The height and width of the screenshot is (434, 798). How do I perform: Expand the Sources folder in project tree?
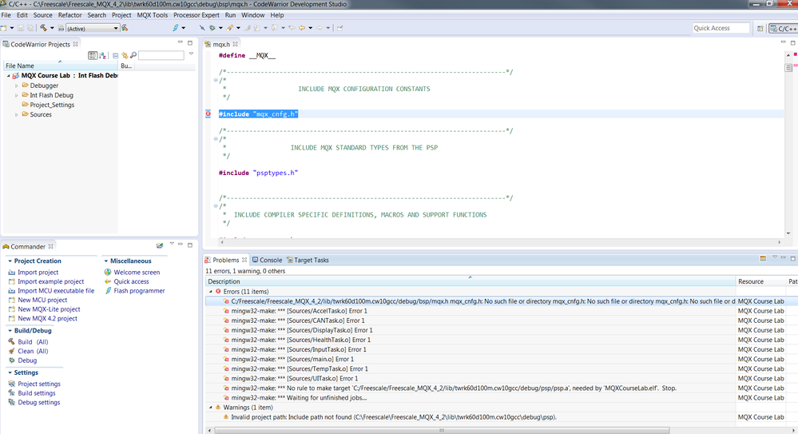[x=16, y=114]
